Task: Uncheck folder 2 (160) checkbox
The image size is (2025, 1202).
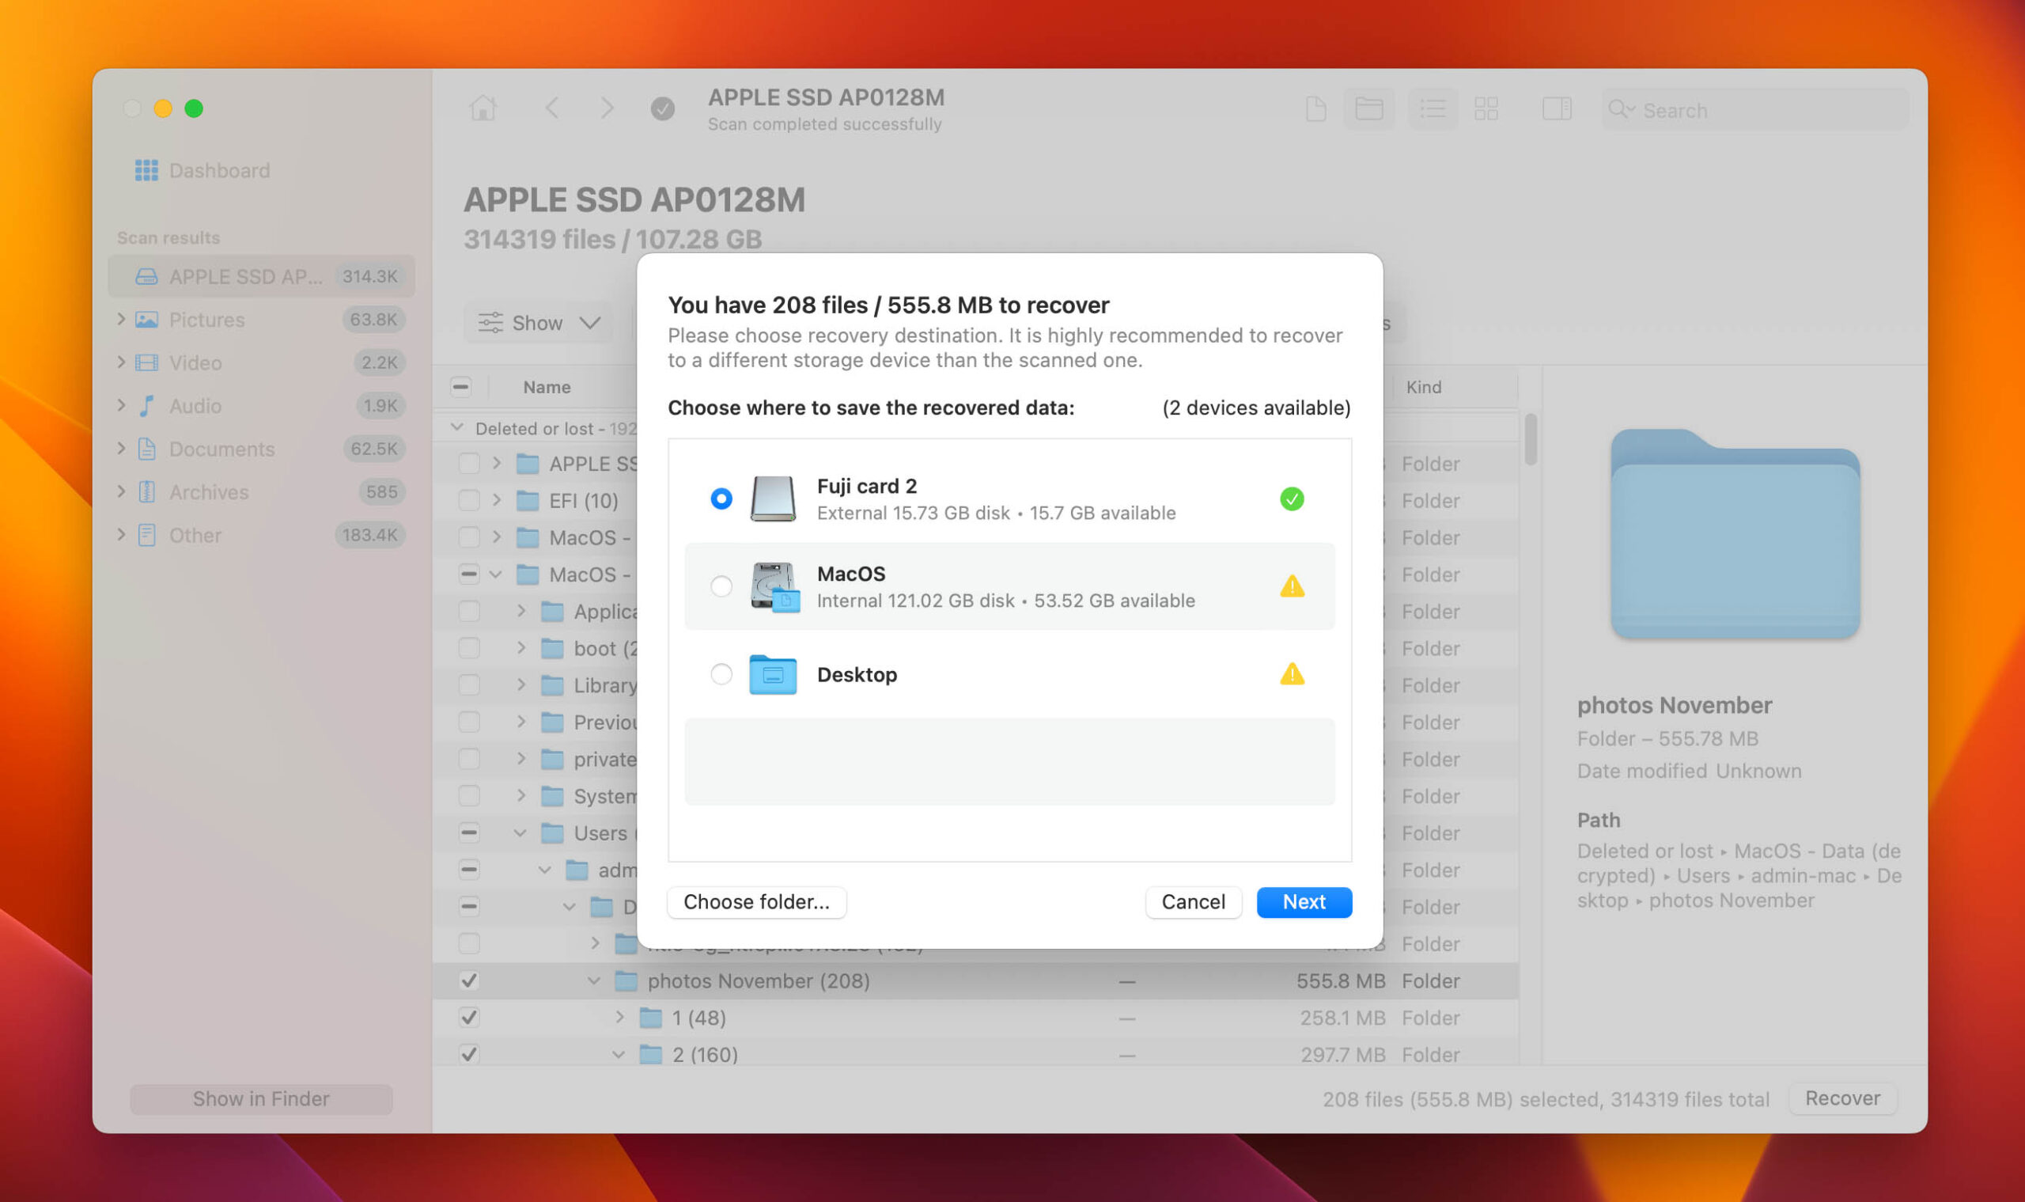Action: (469, 1054)
